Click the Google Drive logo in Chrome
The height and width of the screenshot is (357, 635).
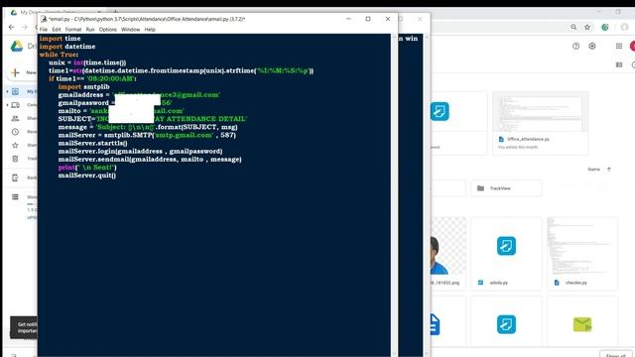17,47
